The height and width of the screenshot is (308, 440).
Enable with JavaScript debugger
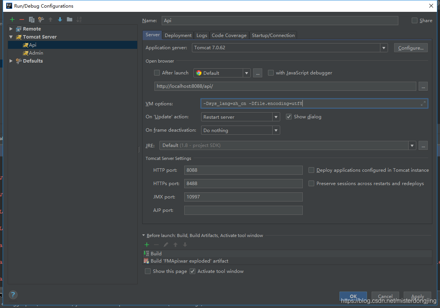click(271, 73)
